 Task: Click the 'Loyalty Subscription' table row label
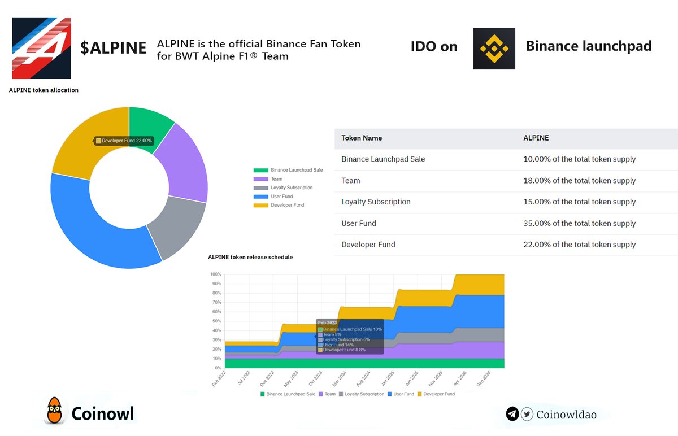coord(376,202)
